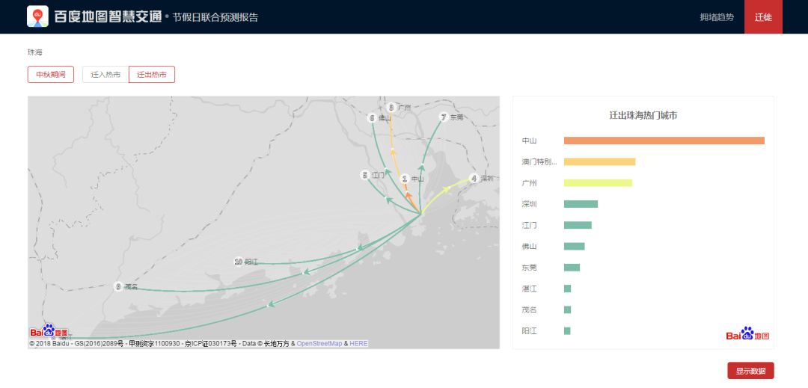Image resolution: width=808 pixels, height=388 pixels.
Task: Select map marker 6 for 佛山
Action: (372, 118)
